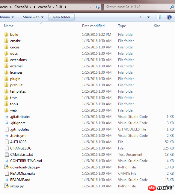The width and height of the screenshot is (175, 194).
Task: Click the CMakeLists.txt text document icon
Action: tap(7, 155)
